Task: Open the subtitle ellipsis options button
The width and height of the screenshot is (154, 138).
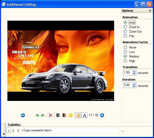Action: (122, 131)
